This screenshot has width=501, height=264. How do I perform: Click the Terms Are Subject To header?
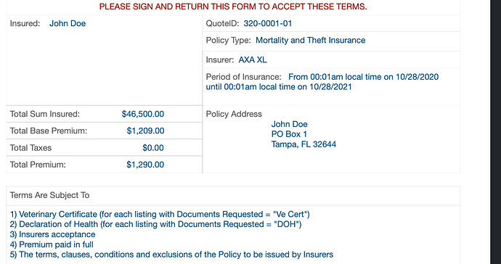[50, 195]
